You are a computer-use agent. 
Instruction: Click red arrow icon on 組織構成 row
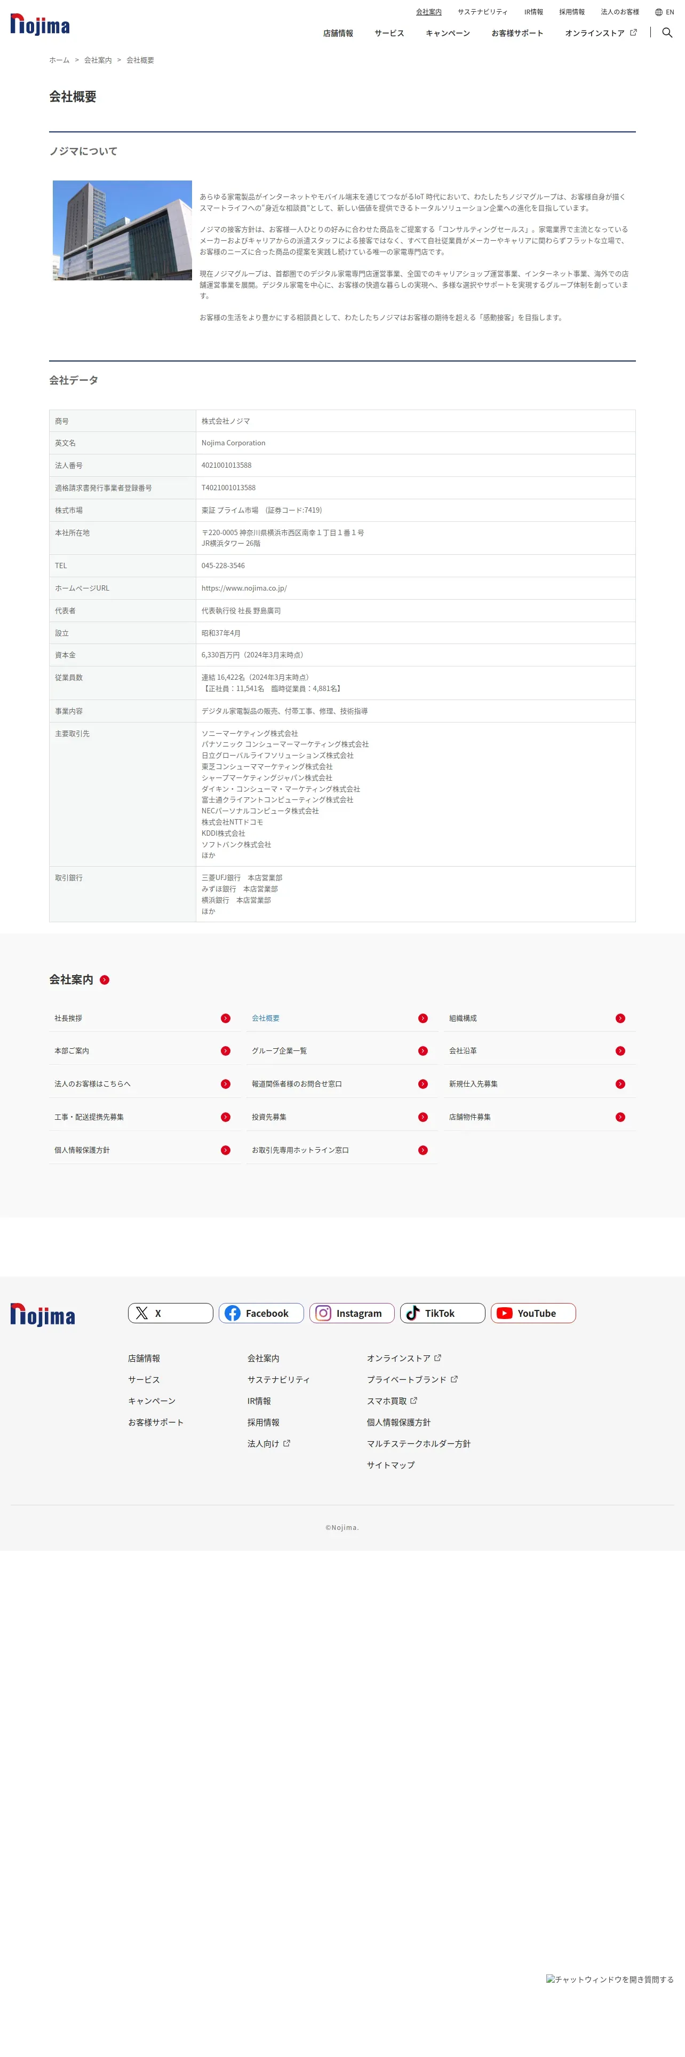coord(620,1018)
